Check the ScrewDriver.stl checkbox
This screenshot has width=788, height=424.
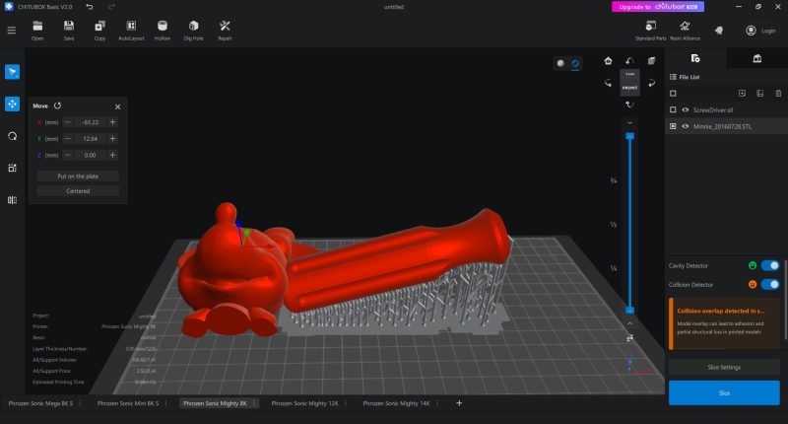(673, 109)
